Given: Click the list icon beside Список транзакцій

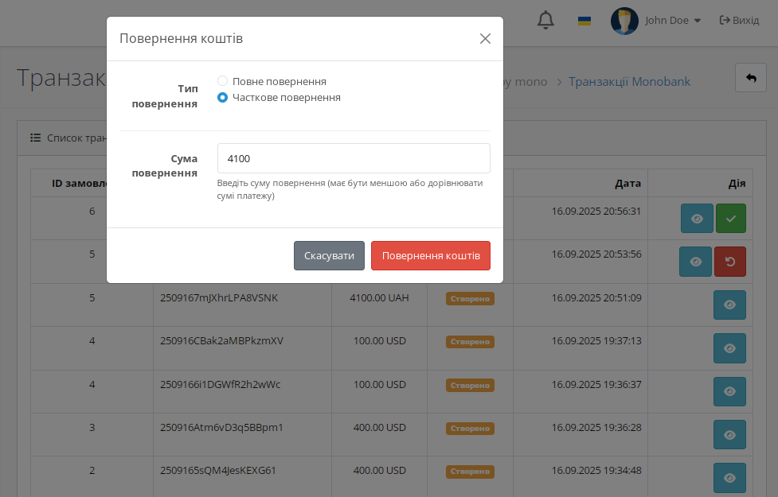Looking at the screenshot, I should pos(35,138).
